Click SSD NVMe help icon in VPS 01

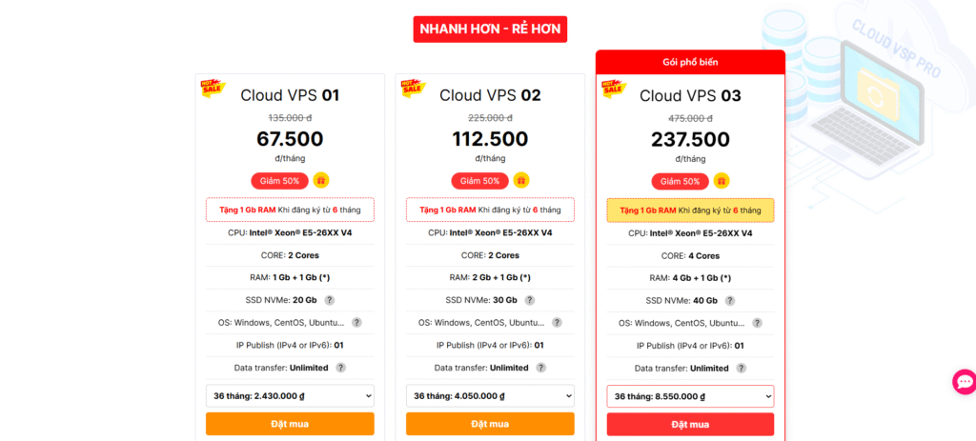[330, 300]
